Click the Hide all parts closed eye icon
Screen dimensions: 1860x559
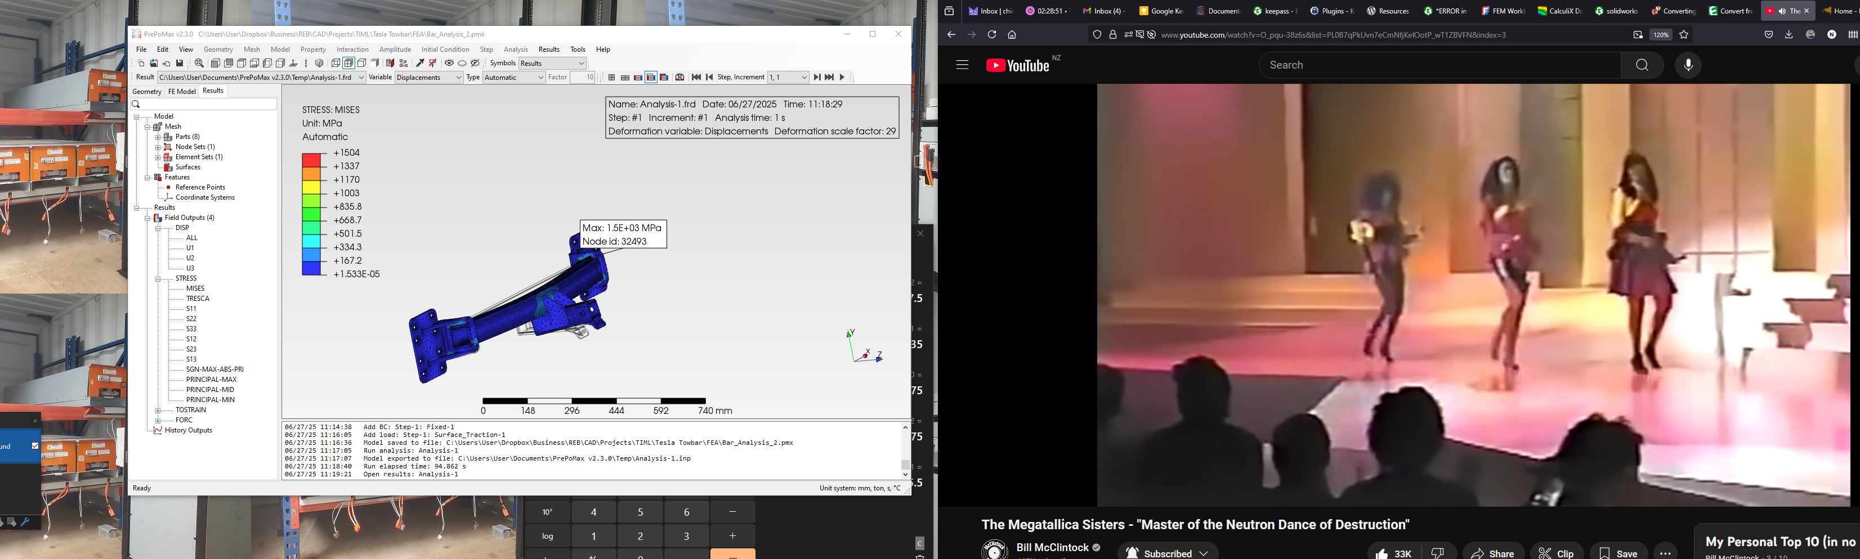point(462,63)
